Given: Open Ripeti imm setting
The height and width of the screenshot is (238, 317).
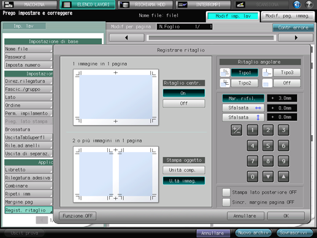Looking at the screenshot, I should pos(28,194).
